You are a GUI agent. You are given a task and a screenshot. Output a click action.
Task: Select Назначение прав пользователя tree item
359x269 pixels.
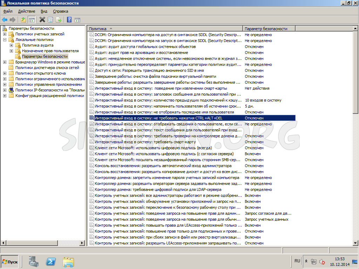(x=50, y=51)
